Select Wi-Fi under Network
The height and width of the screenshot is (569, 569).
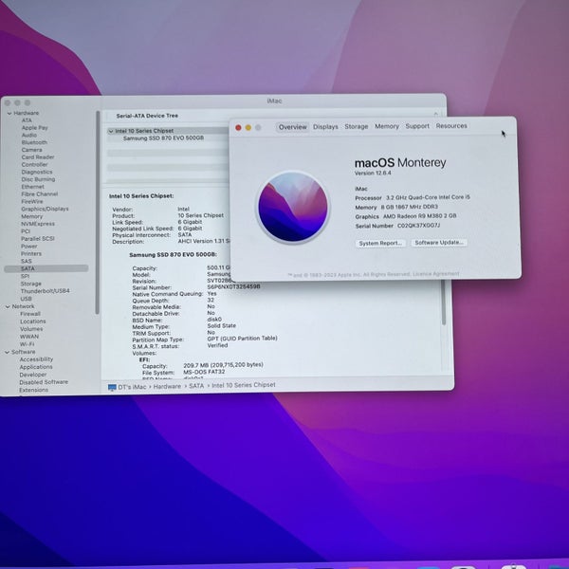click(27, 344)
